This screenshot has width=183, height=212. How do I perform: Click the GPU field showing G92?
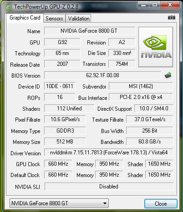point(62,42)
